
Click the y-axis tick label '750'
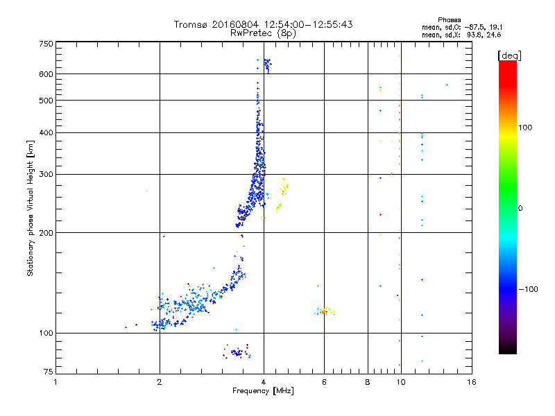[46, 44]
